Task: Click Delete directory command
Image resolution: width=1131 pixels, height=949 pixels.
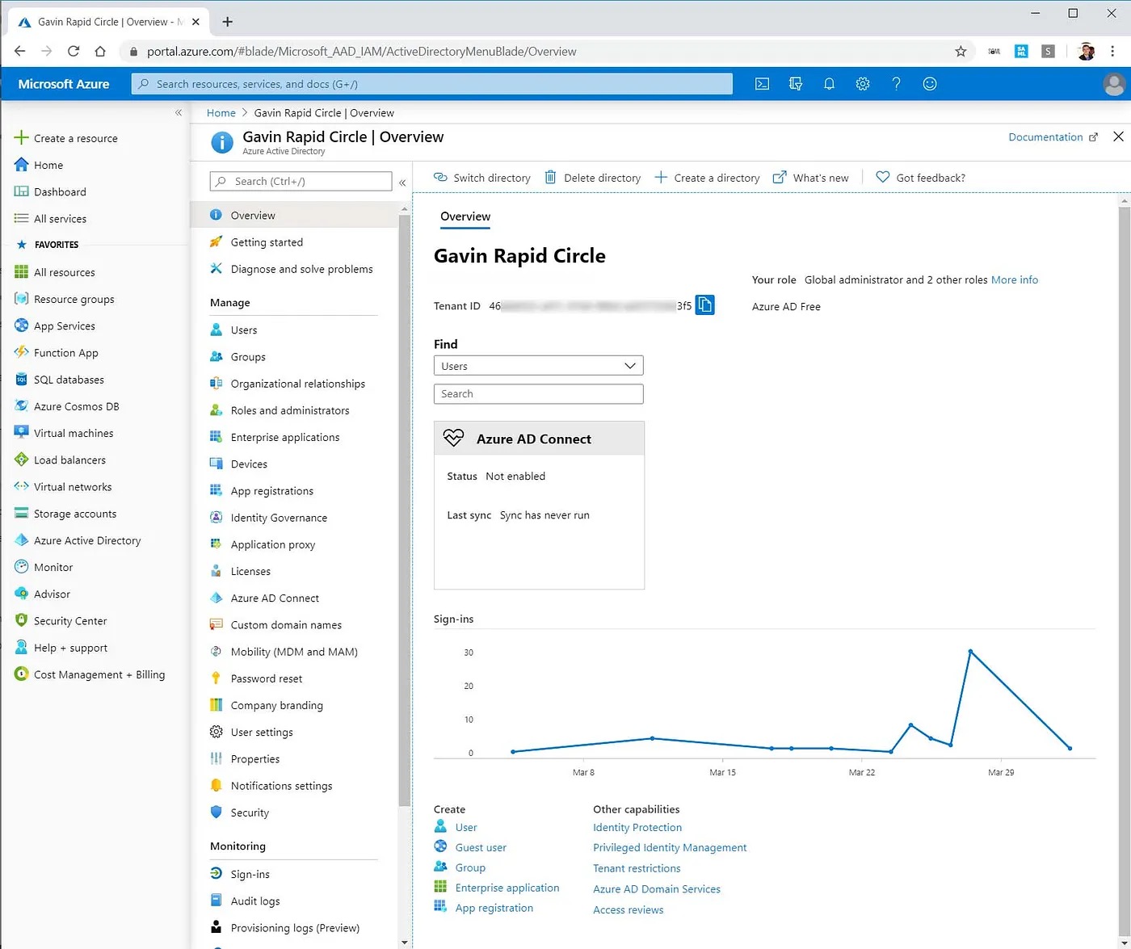Action: pyautogui.click(x=592, y=178)
